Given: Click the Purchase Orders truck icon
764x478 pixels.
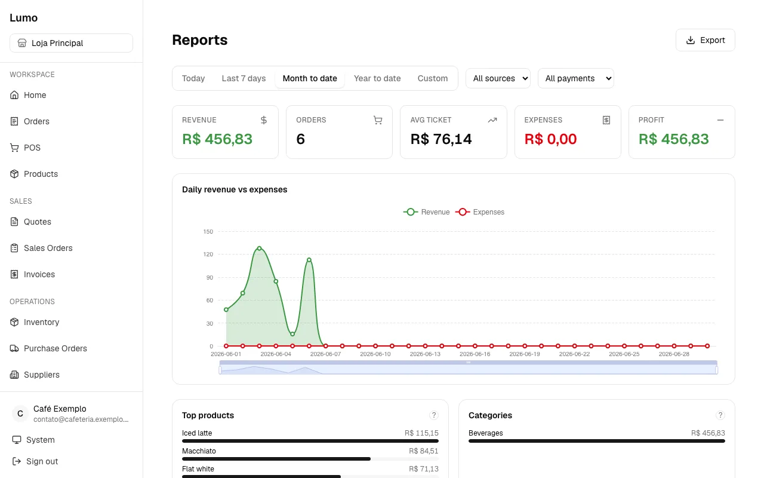Looking at the screenshot, I should pos(14,348).
